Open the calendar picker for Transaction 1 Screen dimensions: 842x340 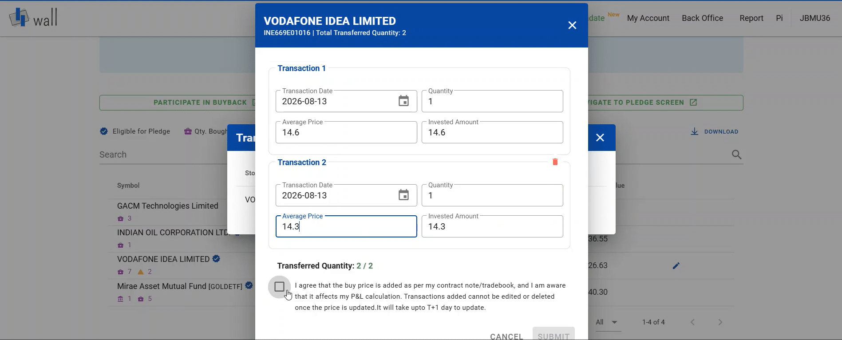(x=403, y=101)
